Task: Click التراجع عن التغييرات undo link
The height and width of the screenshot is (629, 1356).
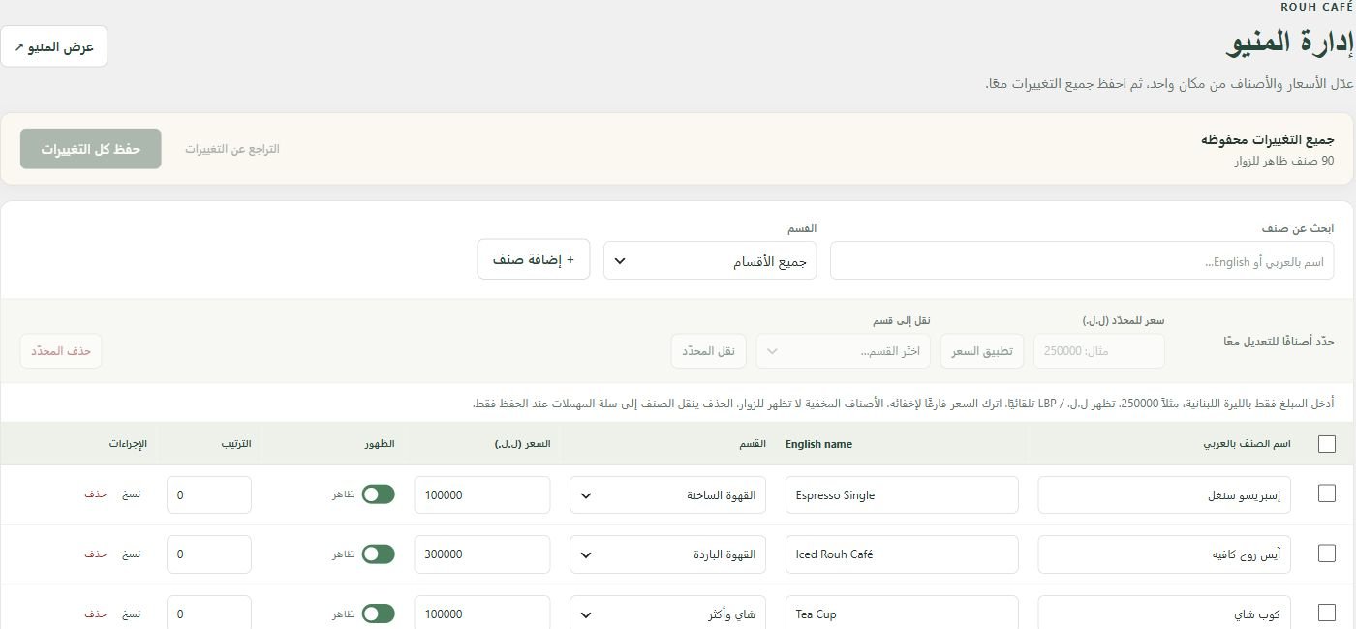Action: (232, 149)
